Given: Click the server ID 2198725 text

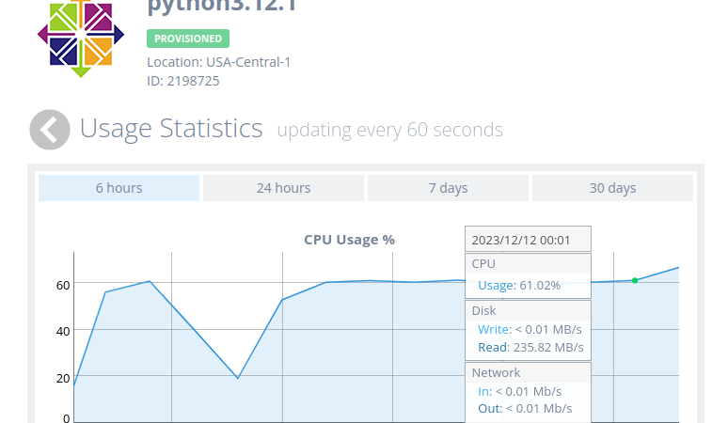Looking at the screenshot, I should click(x=182, y=81).
